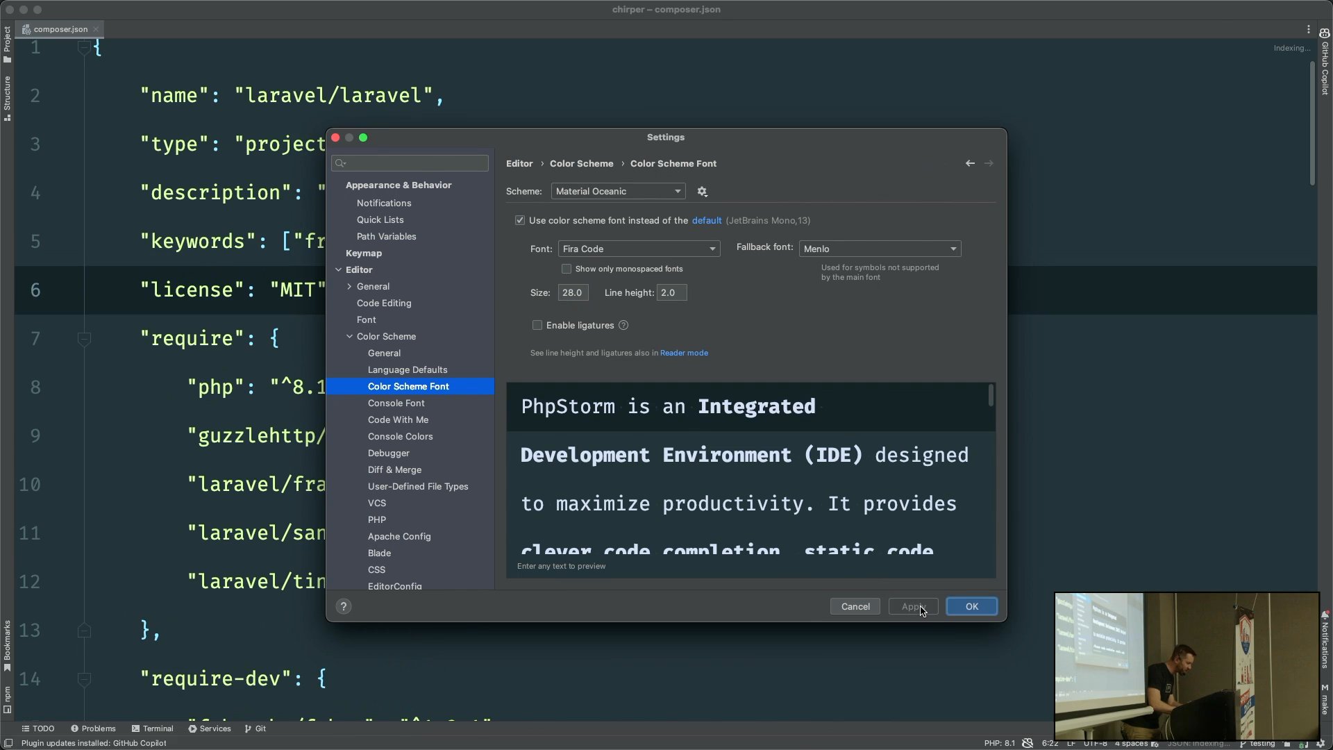Open the Notifications side panel
The width and height of the screenshot is (1333, 750).
point(1325,640)
